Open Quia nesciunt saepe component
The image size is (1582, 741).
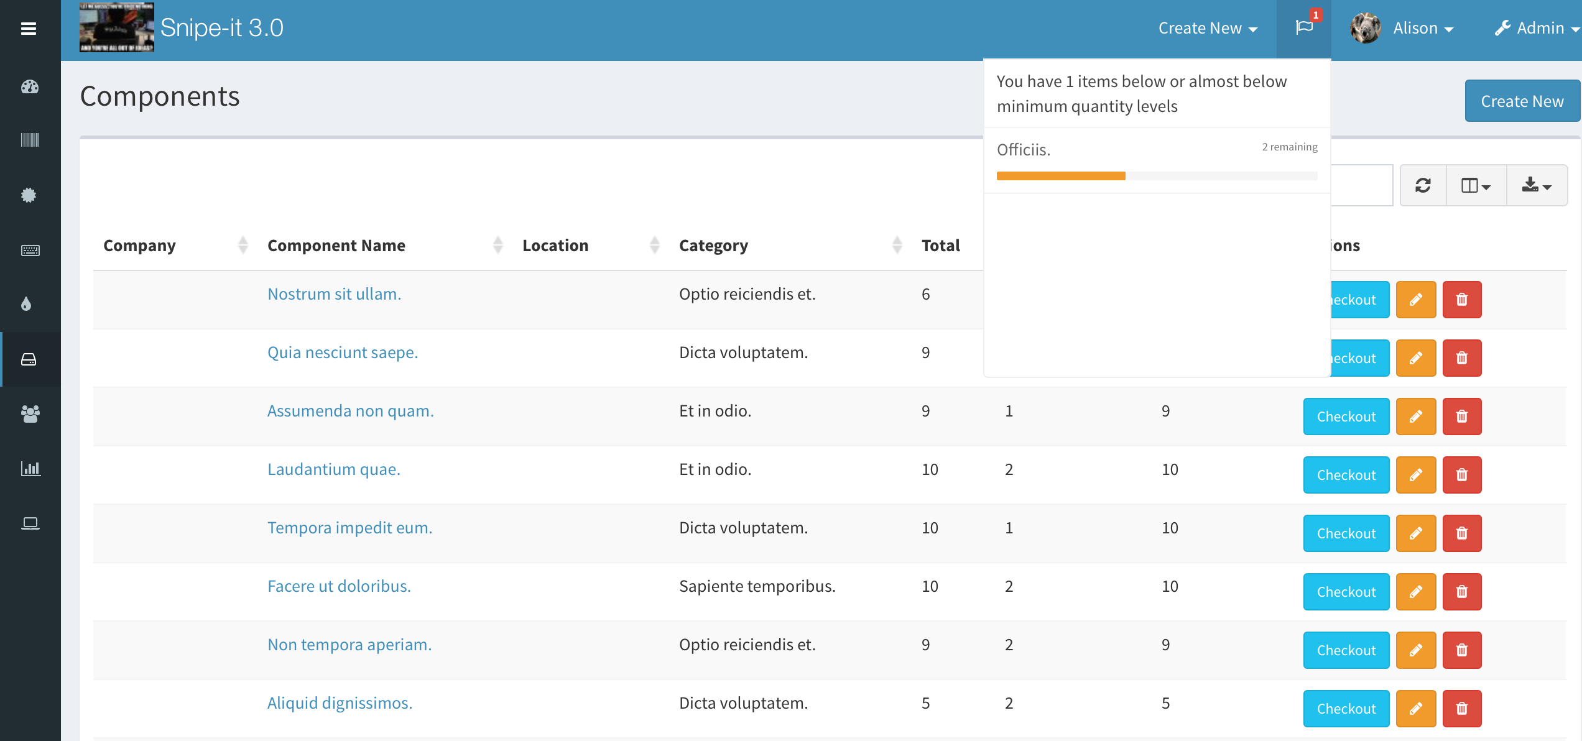[x=343, y=352]
